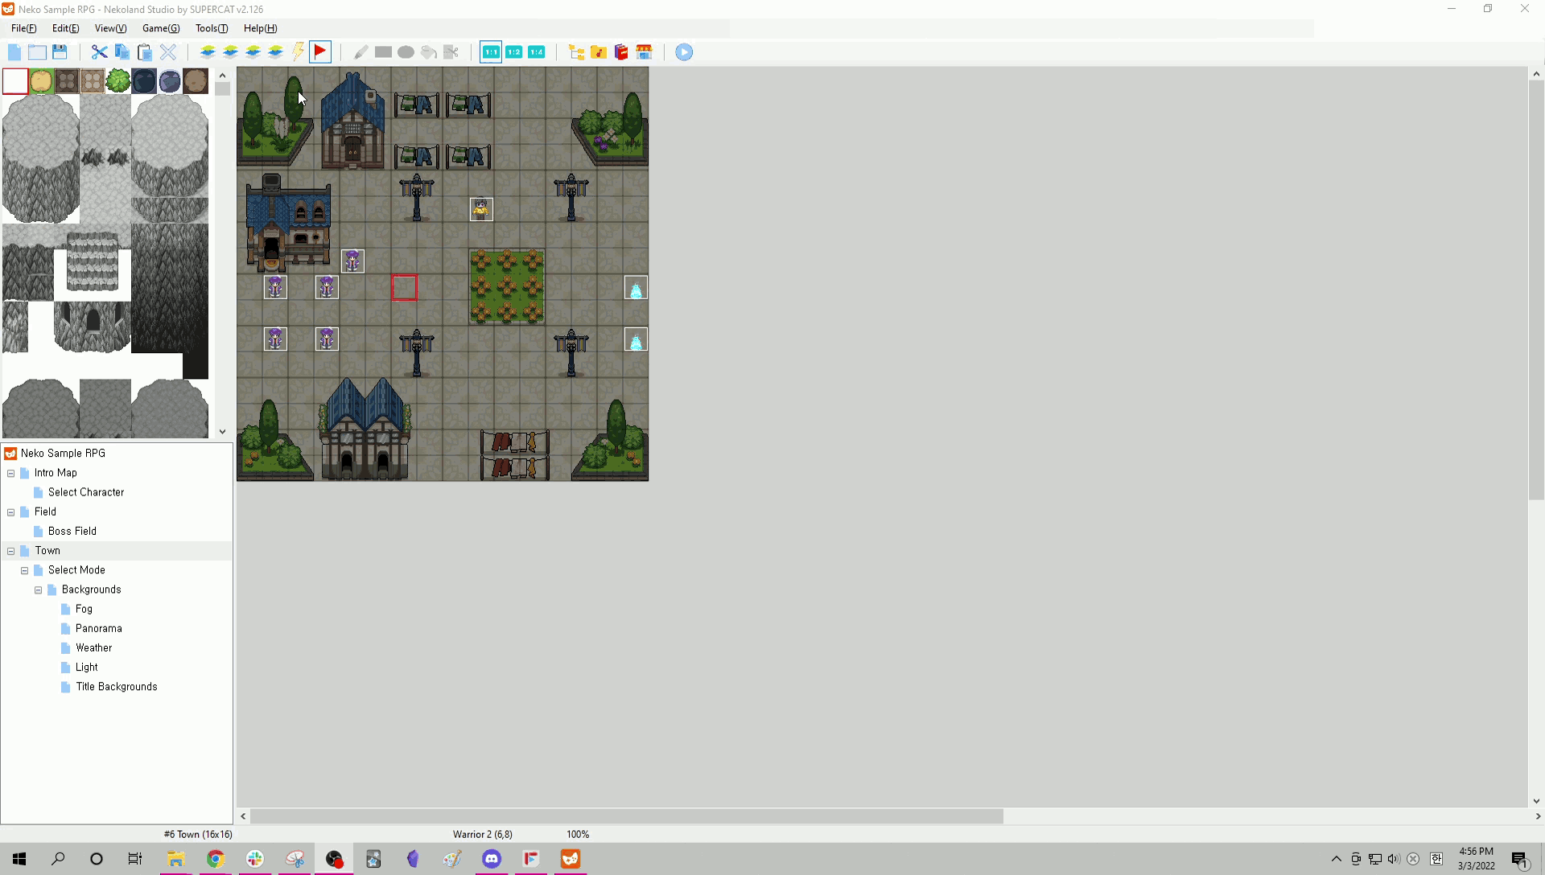The height and width of the screenshot is (875, 1545).
Task: Select the red flag region tool
Action: 320,52
